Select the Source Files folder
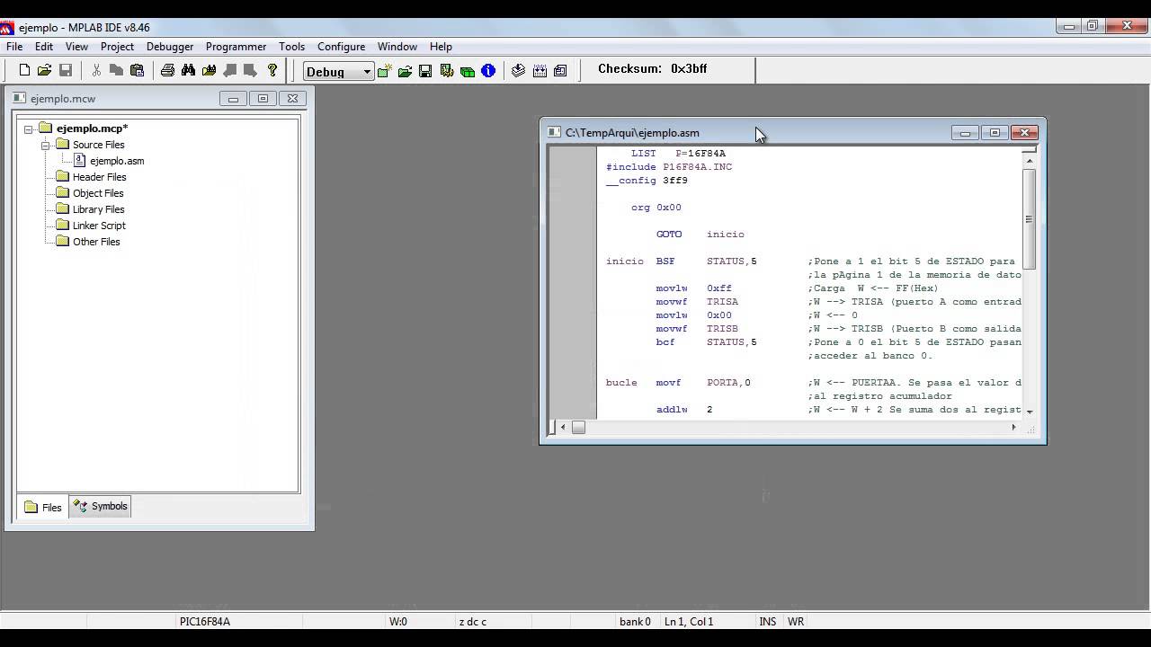The height and width of the screenshot is (647, 1151). pyautogui.click(x=98, y=145)
